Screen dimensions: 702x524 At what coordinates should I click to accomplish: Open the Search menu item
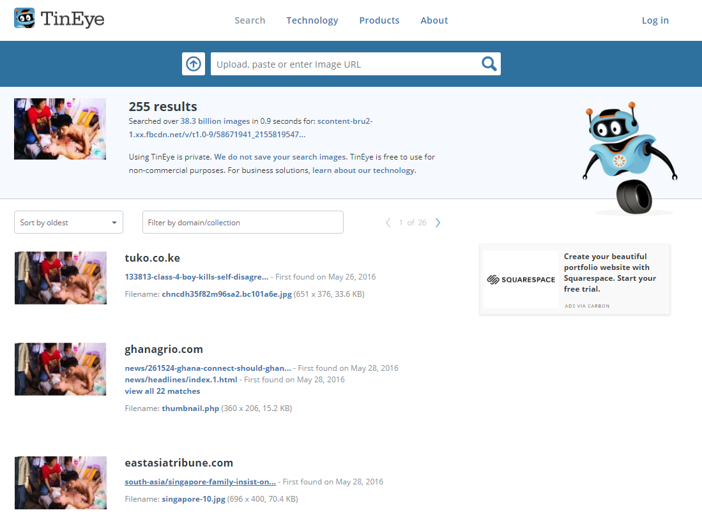250,20
